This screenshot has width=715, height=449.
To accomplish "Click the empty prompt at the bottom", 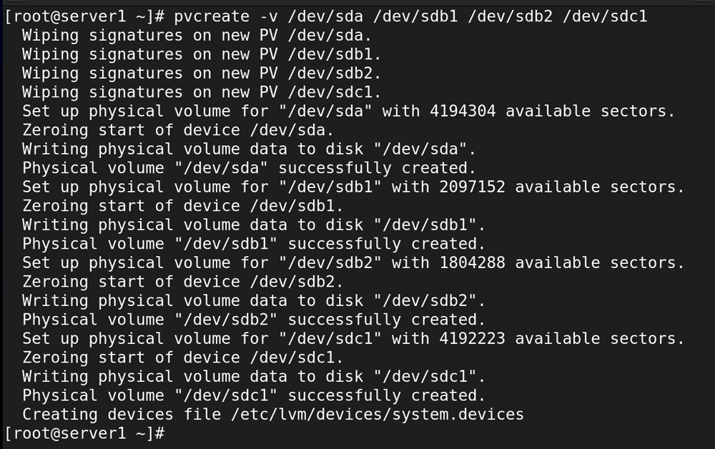I will 84,433.
